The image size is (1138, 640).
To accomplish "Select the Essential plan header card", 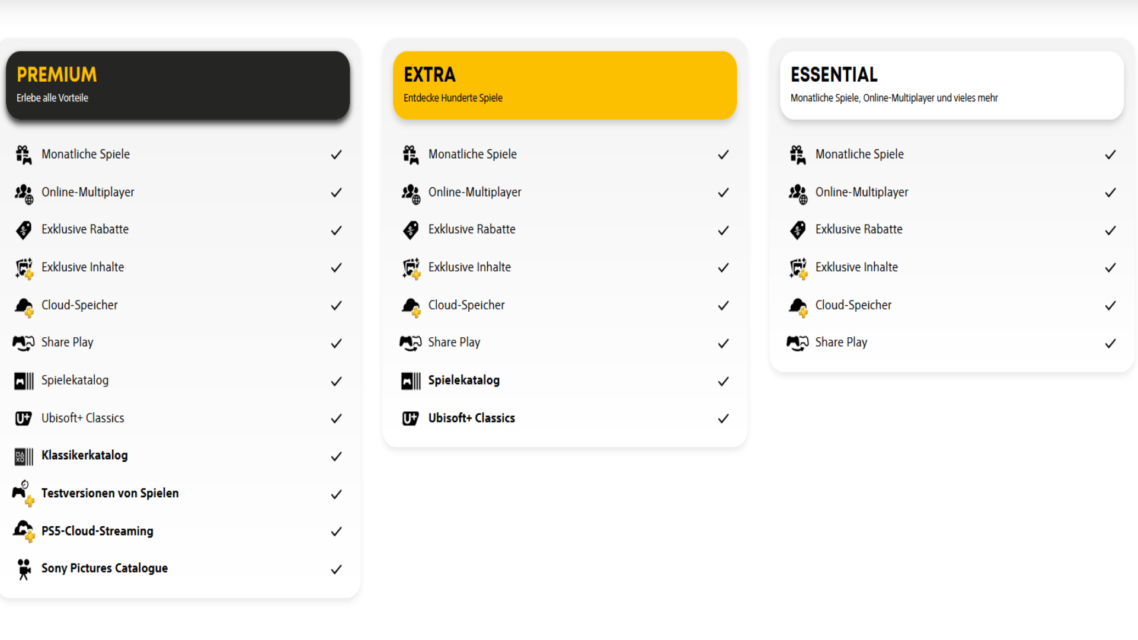I will pos(952,85).
